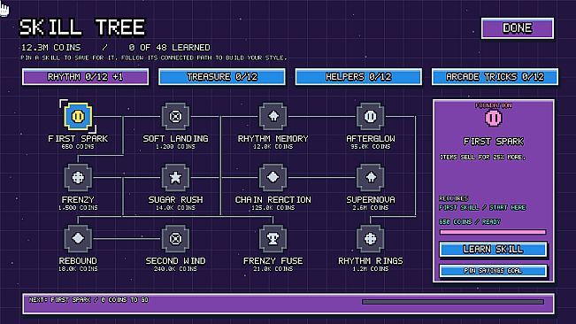
Task: Click the Chain Reaction label text
Action: (x=273, y=200)
